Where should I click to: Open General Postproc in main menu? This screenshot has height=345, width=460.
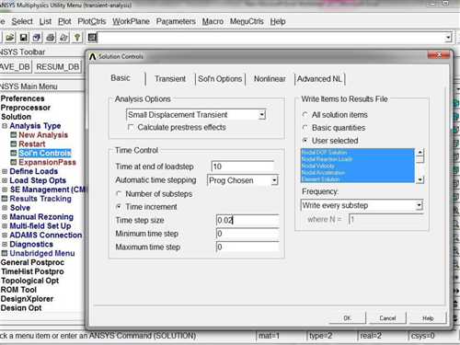click(32, 262)
